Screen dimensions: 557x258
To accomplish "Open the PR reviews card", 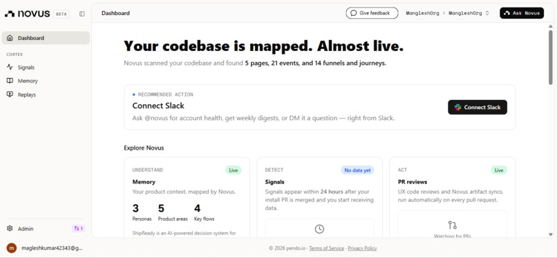I will pyautogui.click(x=452, y=197).
